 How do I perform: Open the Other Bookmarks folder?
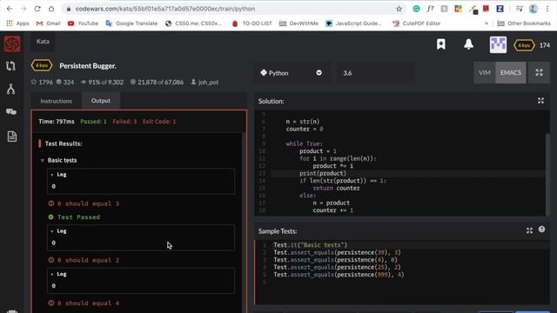tap(524, 23)
